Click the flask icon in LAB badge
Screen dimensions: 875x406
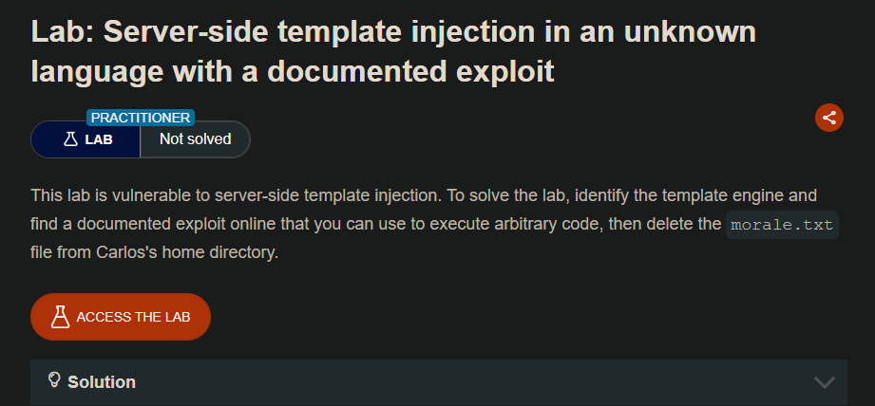[x=70, y=139]
